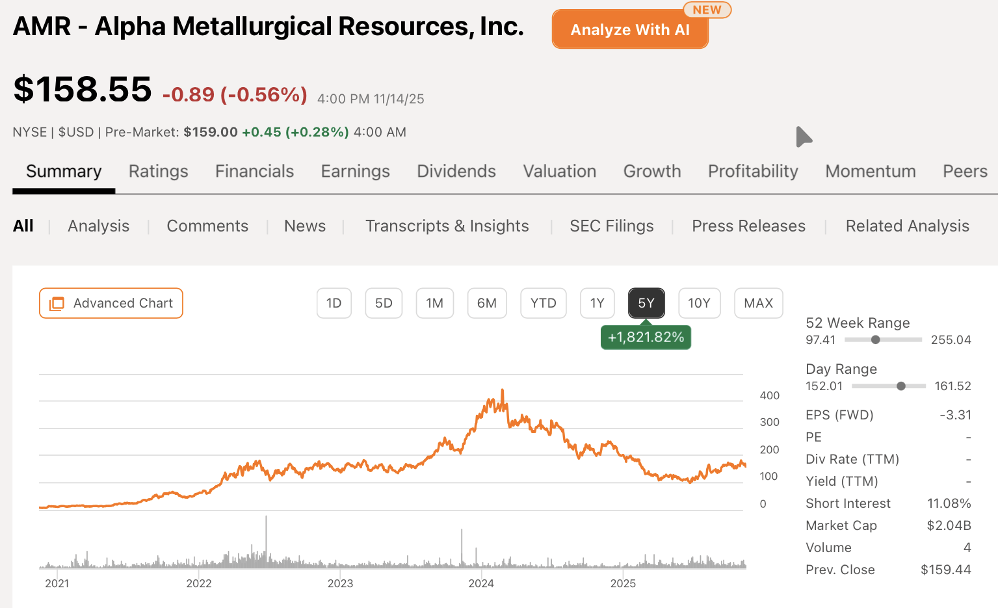The height and width of the screenshot is (608, 998).
Task: Select the Momentum tab
Action: click(x=871, y=171)
